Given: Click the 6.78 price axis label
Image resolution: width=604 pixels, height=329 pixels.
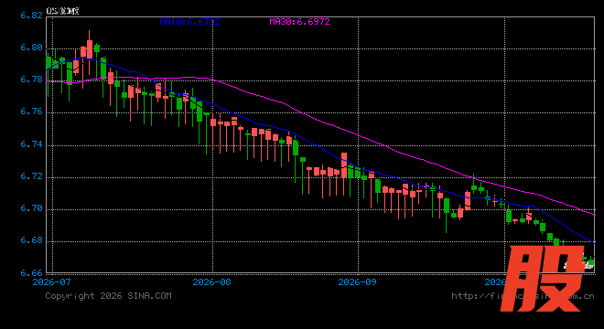Looking at the screenshot, I should click(x=31, y=80).
